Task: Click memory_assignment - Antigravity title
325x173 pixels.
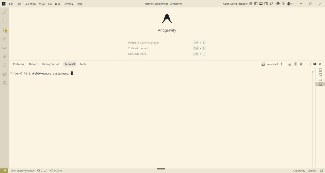Action: pos(163,4)
